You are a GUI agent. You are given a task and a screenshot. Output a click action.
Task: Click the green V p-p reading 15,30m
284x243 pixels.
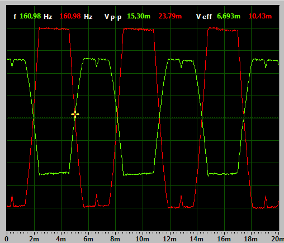pos(139,16)
